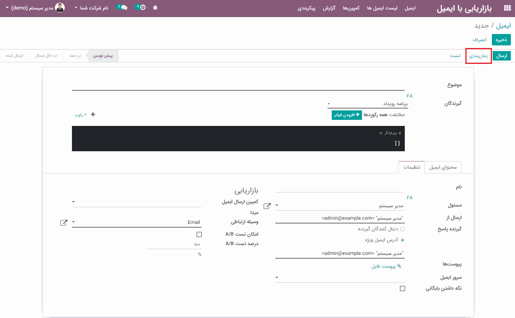Viewport: 515px width, 318px height.
Task: Click the درصد تست A/B value field
Action: [173, 244]
